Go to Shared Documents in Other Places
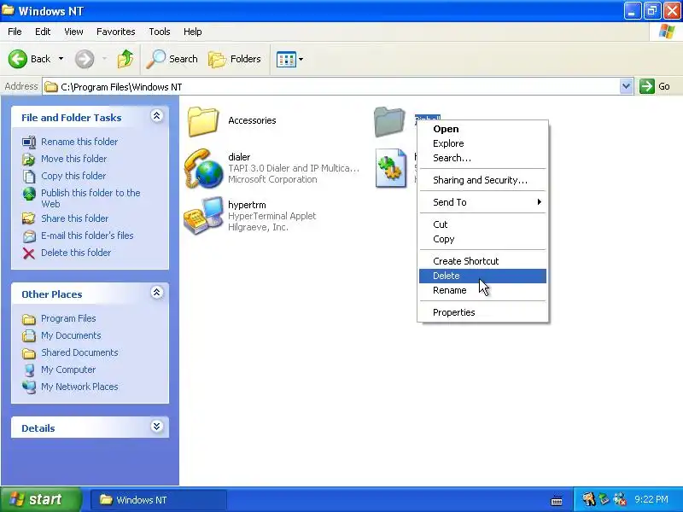This screenshot has width=683, height=512. pyautogui.click(x=79, y=352)
